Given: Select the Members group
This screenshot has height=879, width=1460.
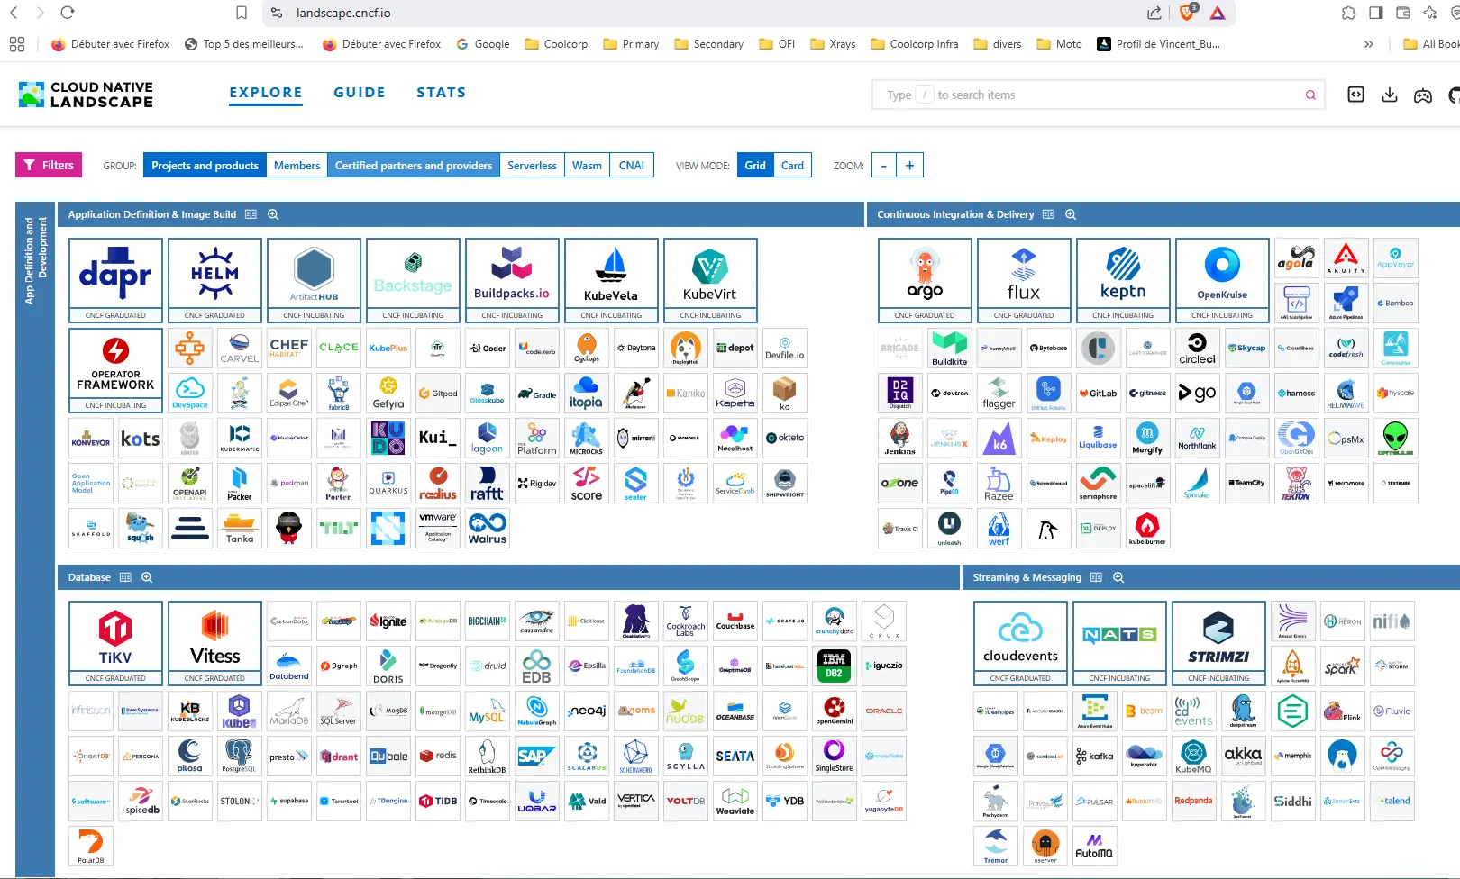Looking at the screenshot, I should 297,166.
